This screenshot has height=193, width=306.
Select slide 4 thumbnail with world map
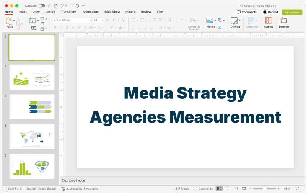[32, 137]
